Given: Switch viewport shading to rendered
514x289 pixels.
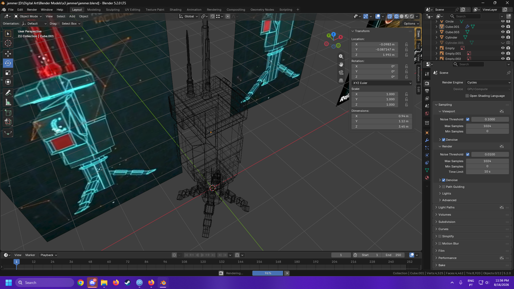Looking at the screenshot, I should [x=412, y=16].
